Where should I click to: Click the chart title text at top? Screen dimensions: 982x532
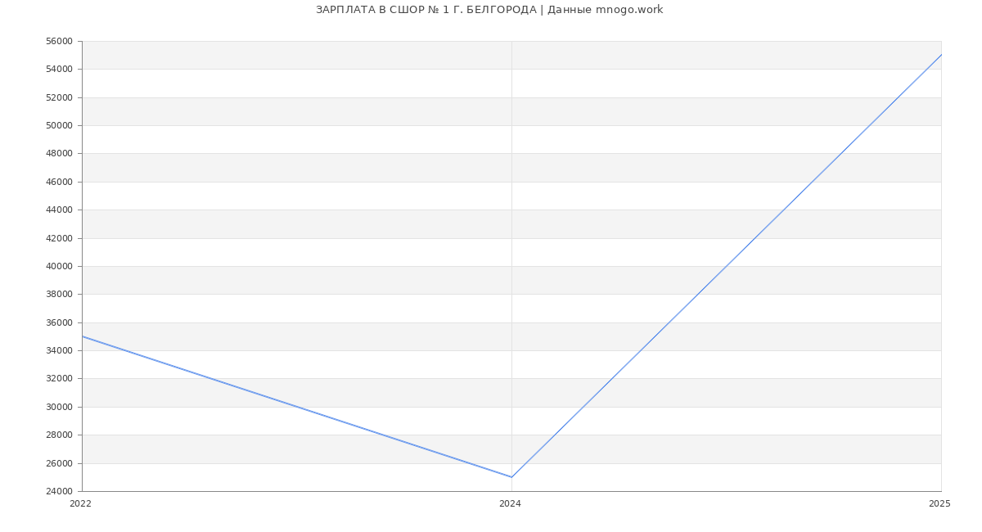[489, 10]
